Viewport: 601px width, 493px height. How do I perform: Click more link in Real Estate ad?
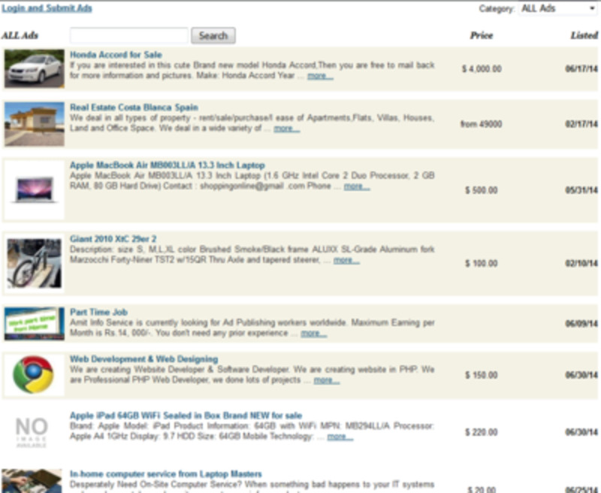[x=287, y=128]
